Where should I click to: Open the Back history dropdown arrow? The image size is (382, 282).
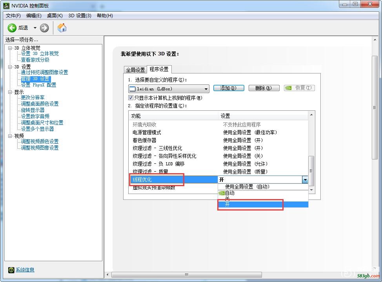click(35, 28)
